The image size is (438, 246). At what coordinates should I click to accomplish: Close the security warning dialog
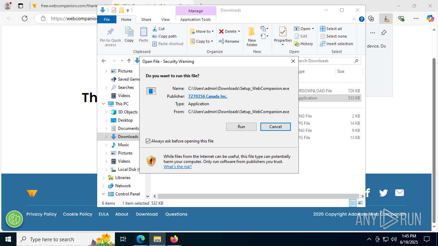click(x=293, y=61)
